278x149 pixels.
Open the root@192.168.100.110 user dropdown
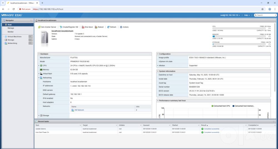coord(230,15)
